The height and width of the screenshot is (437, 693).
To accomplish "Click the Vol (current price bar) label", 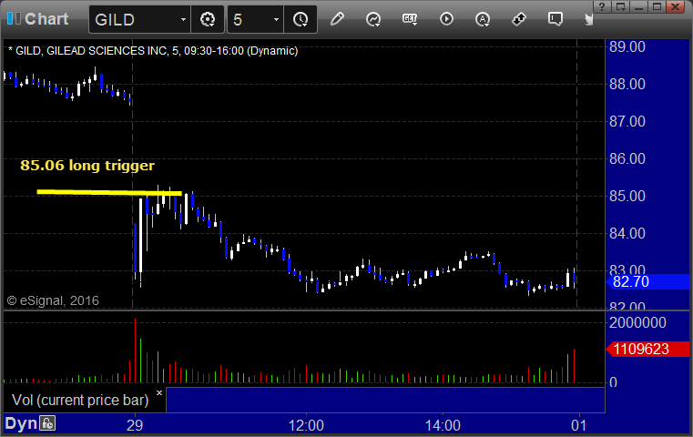I will [x=80, y=400].
